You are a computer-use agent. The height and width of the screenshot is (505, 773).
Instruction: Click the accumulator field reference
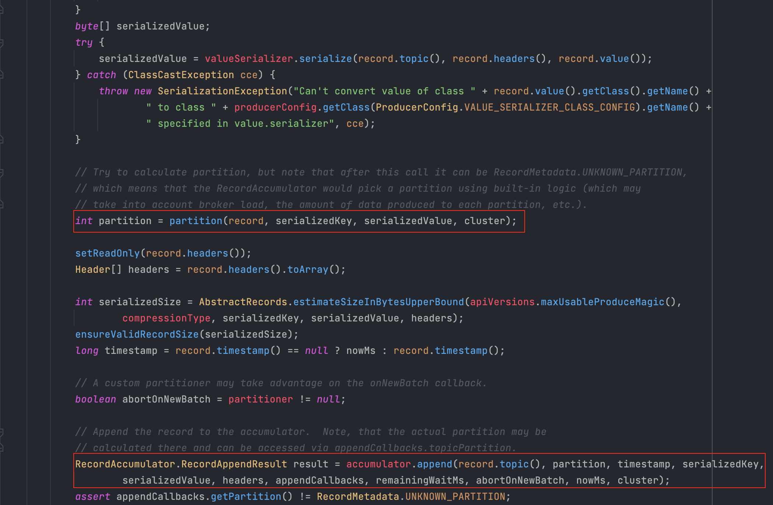click(378, 464)
